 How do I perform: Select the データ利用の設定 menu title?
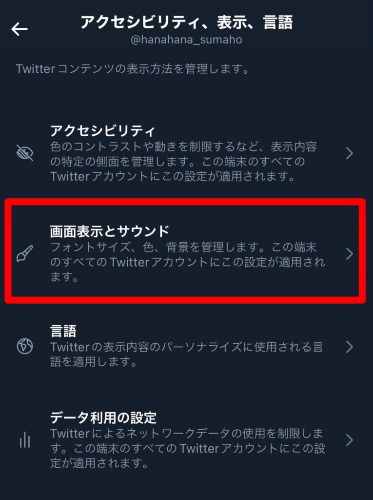point(103,417)
